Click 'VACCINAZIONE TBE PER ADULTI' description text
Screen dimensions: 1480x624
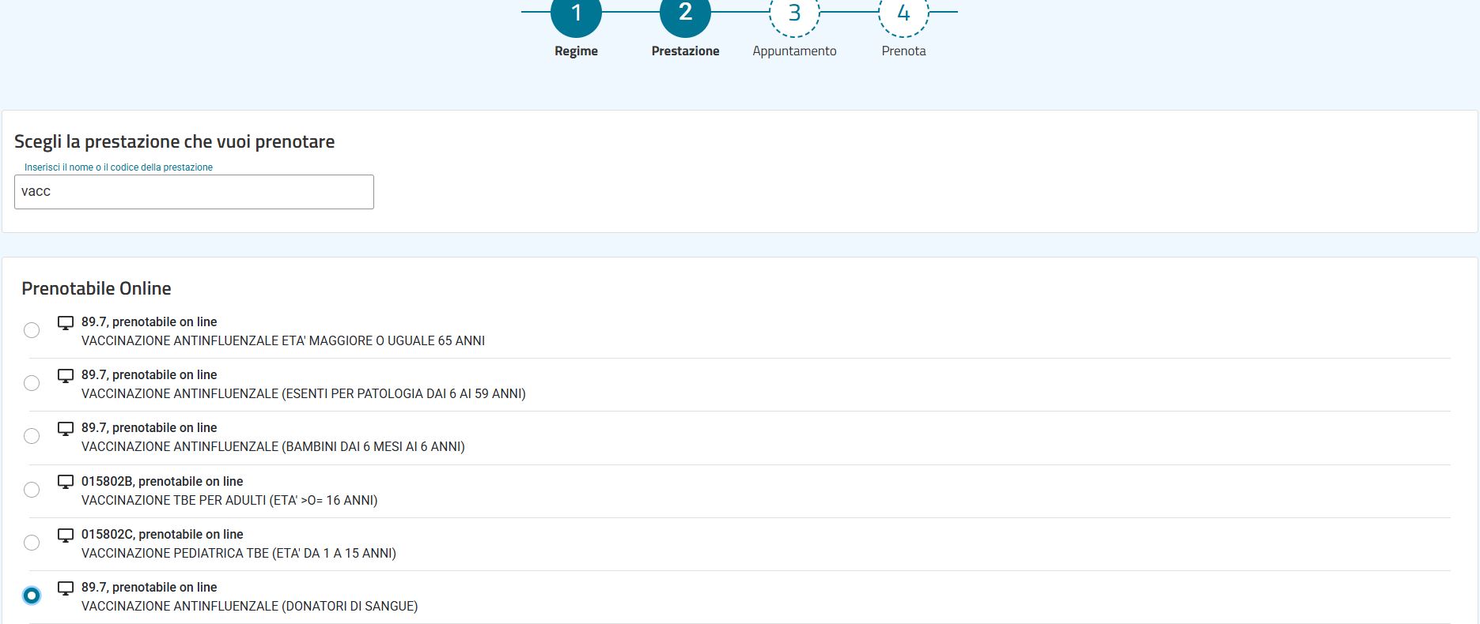pyautogui.click(x=229, y=500)
